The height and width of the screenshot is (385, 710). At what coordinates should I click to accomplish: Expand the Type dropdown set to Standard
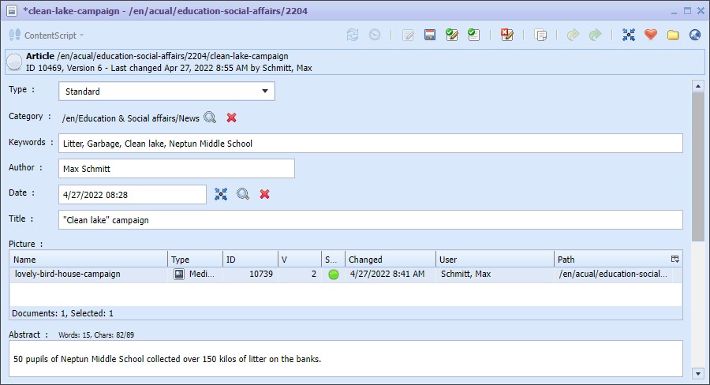tap(265, 92)
